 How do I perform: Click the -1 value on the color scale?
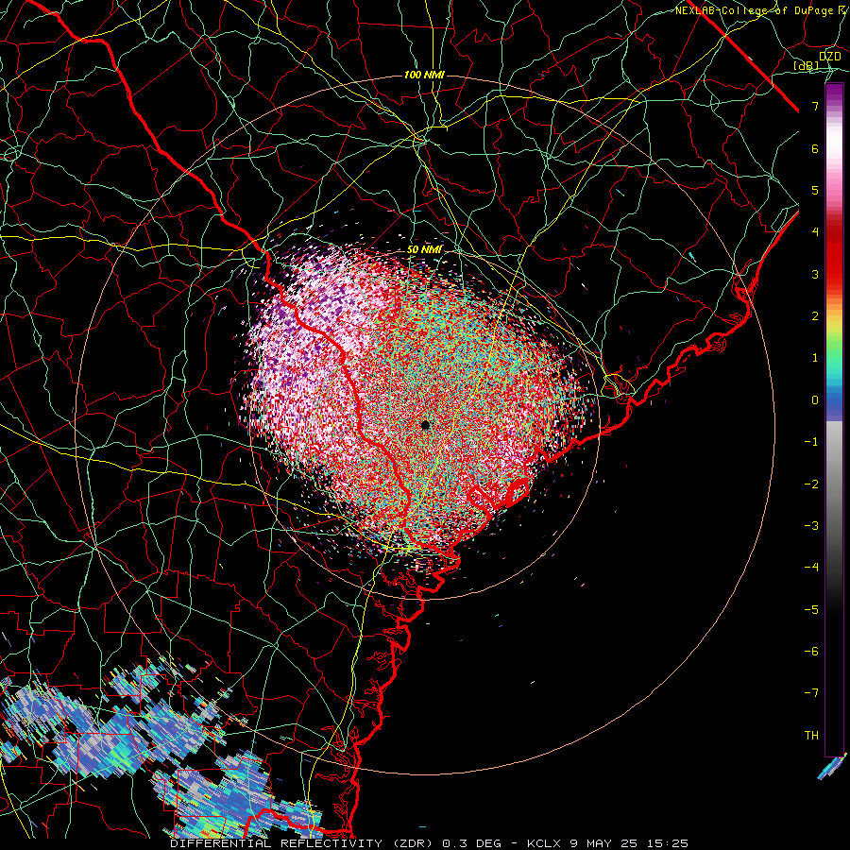(x=811, y=442)
